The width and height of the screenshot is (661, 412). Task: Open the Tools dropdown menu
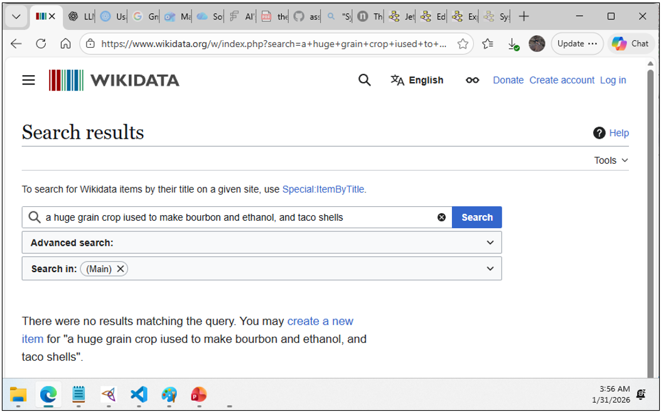(x=611, y=161)
